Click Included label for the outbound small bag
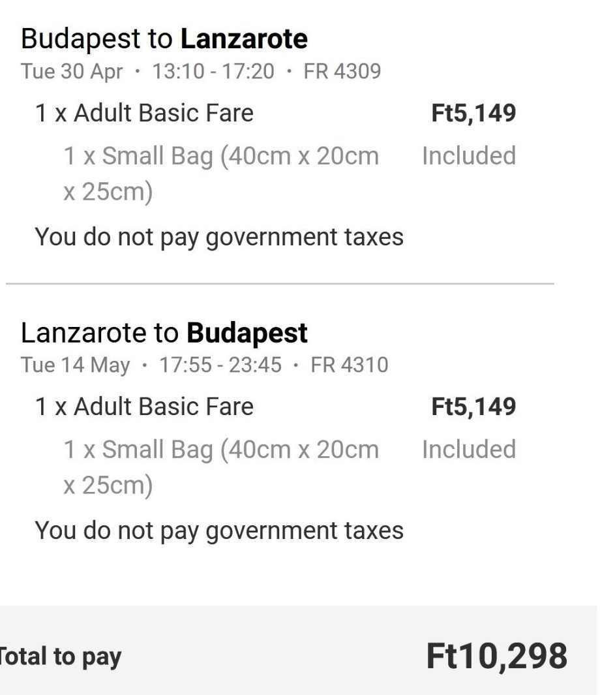Image resolution: width=600 pixels, height=695 pixels. coord(468,156)
